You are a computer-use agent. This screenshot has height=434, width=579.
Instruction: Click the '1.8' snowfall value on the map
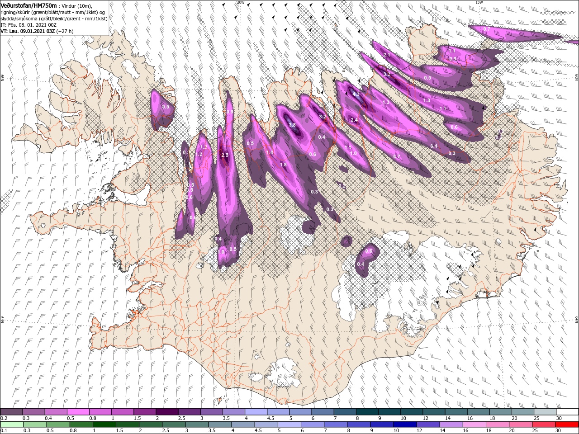(x=283, y=165)
